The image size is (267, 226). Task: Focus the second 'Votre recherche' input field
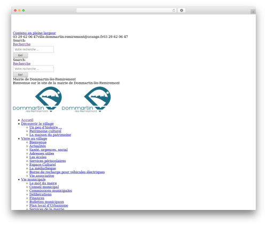[33, 69]
